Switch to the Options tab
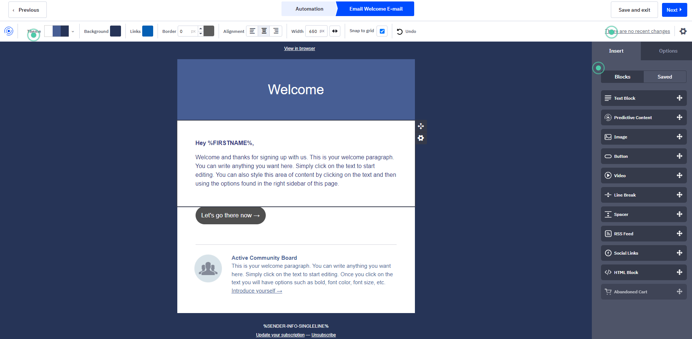Image resolution: width=692 pixels, height=339 pixels. pos(668,51)
